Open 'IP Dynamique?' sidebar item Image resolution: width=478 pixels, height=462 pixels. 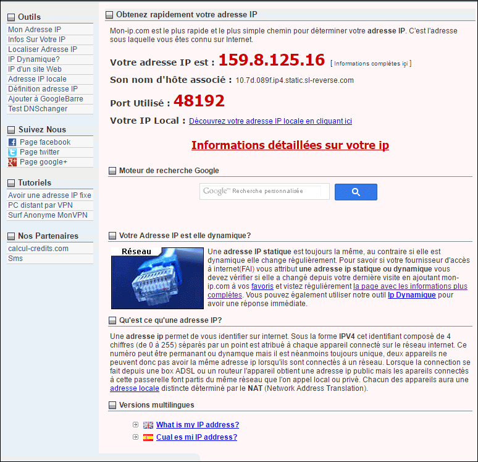click(x=34, y=59)
